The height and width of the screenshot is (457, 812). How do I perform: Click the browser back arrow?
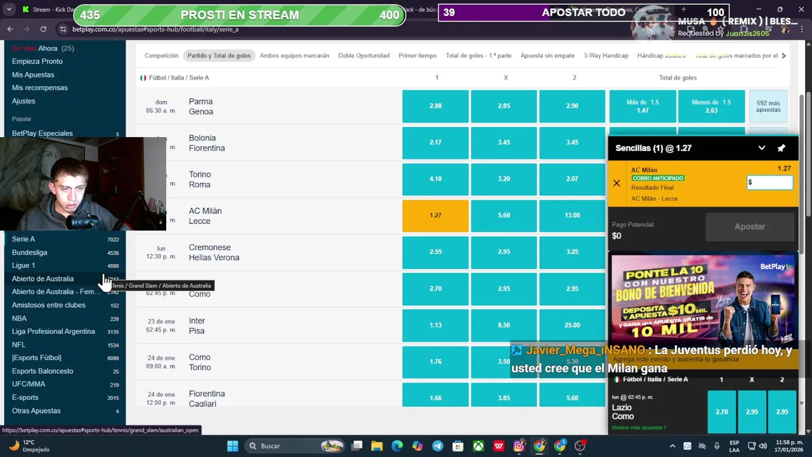tap(10, 29)
